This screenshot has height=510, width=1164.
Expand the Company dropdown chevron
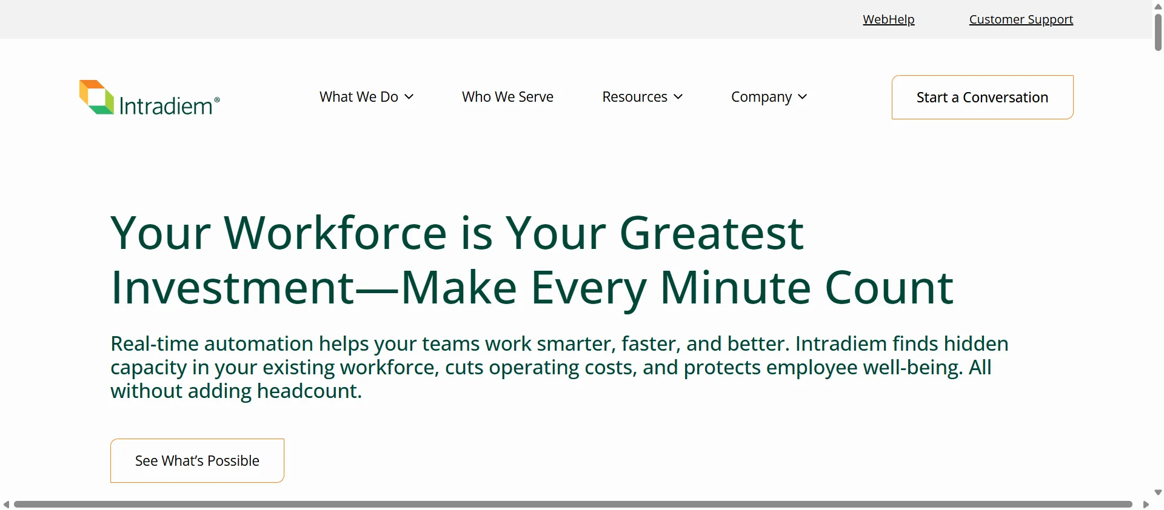coord(803,97)
